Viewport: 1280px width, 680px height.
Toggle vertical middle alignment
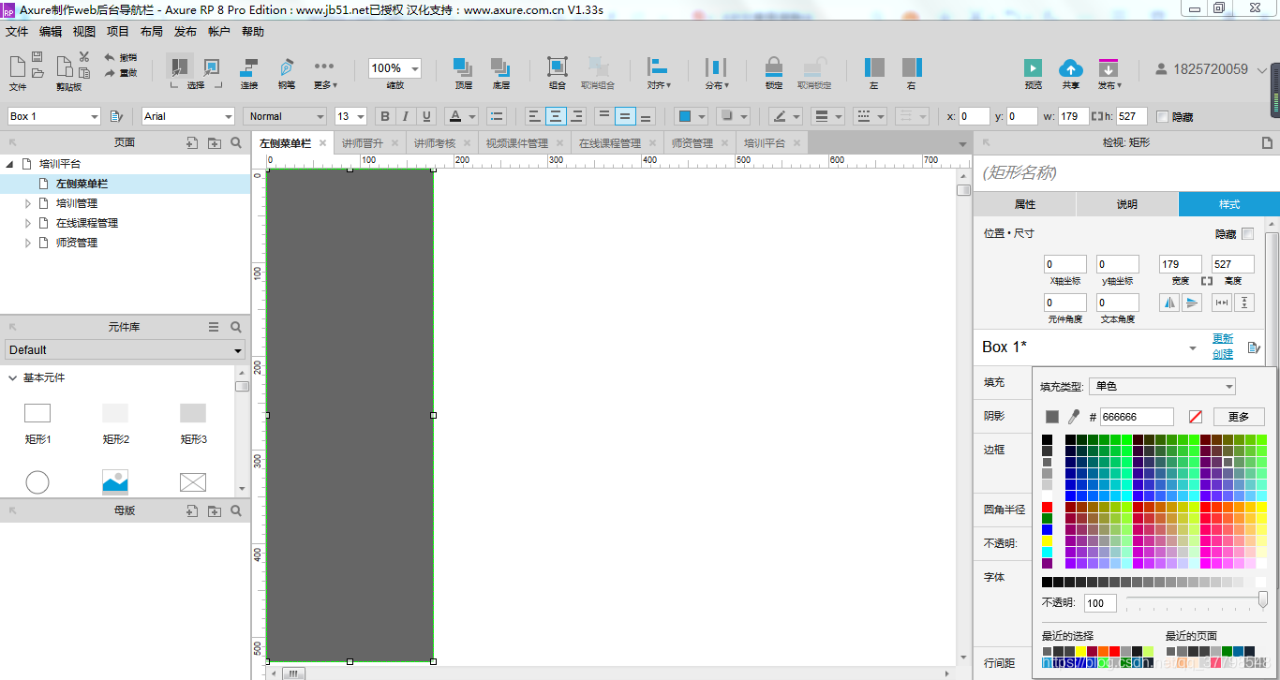pyautogui.click(x=625, y=116)
